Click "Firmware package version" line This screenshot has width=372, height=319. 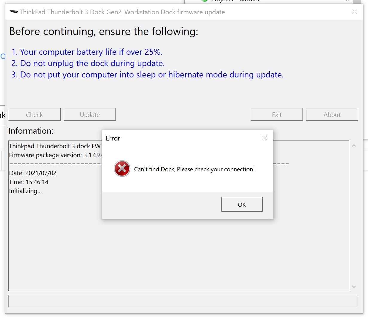(56, 155)
